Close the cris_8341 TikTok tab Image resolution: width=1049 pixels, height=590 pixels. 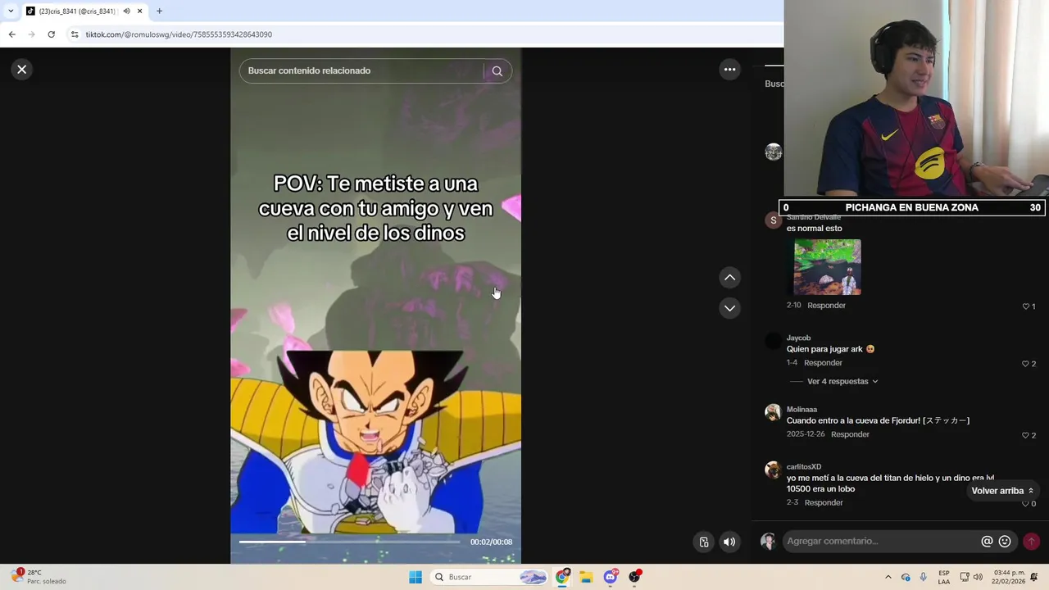point(139,11)
